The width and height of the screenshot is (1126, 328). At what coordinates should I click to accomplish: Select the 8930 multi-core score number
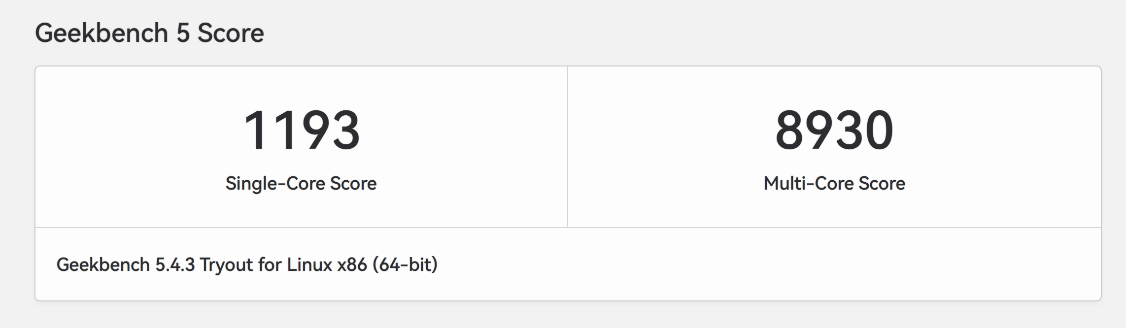[x=834, y=130]
